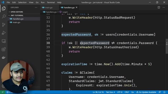Open handlers.go in the explorer tree
Image resolution: width=168 pixels, height=94 pixels.
pos(24,19)
